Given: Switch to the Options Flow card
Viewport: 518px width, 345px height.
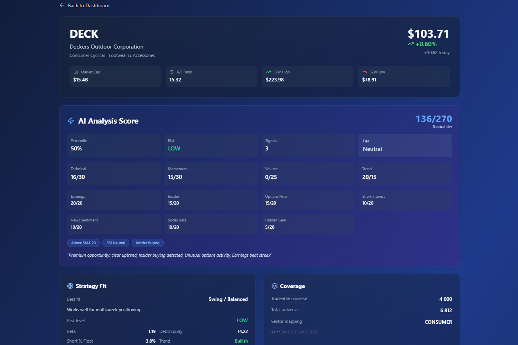Looking at the screenshot, I should pos(308,200).
